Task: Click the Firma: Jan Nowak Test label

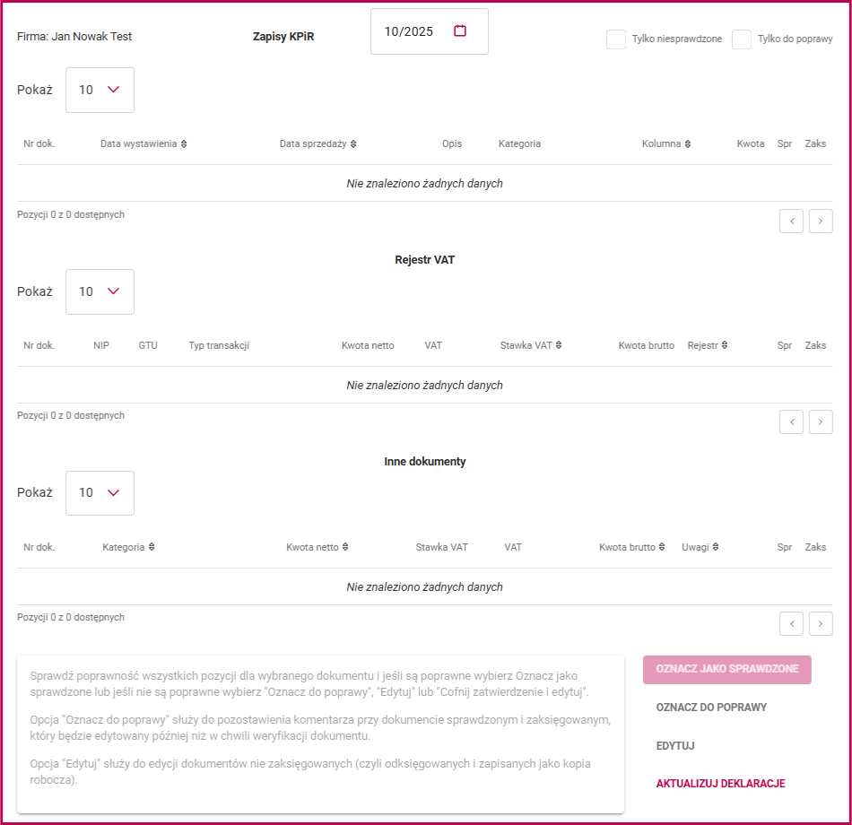Action: pyautogui.click(x=74, y=37)
